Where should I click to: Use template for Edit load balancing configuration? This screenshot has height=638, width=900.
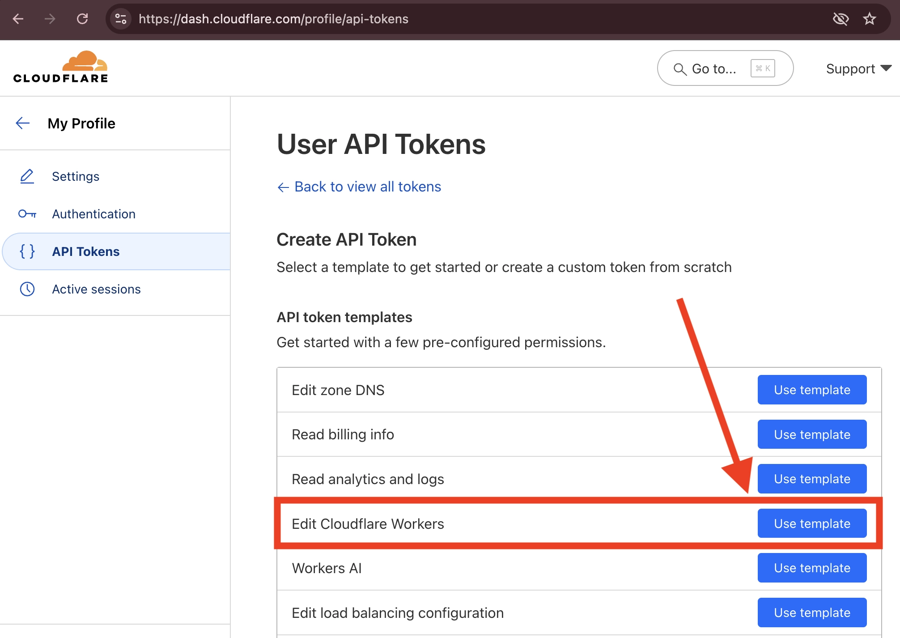click(x=812, y=612)
